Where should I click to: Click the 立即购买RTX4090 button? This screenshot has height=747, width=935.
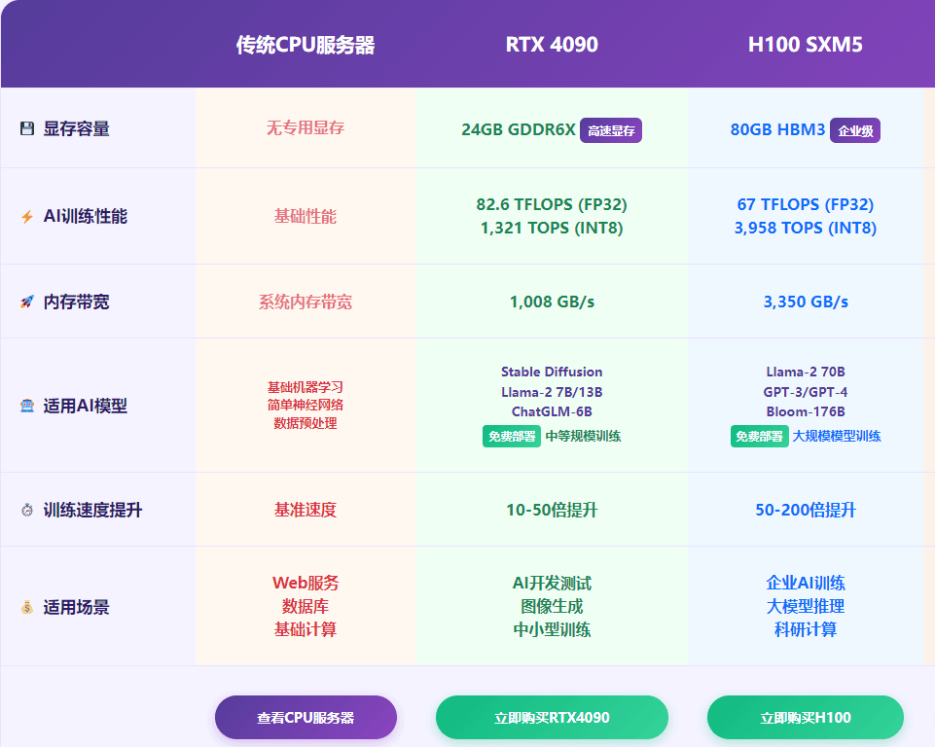click(x=553, y=717)
